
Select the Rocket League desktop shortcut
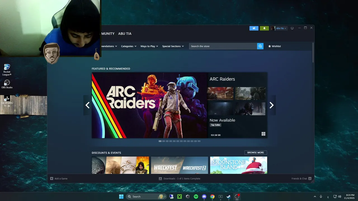pyautogui.click(x=7, y=70)
